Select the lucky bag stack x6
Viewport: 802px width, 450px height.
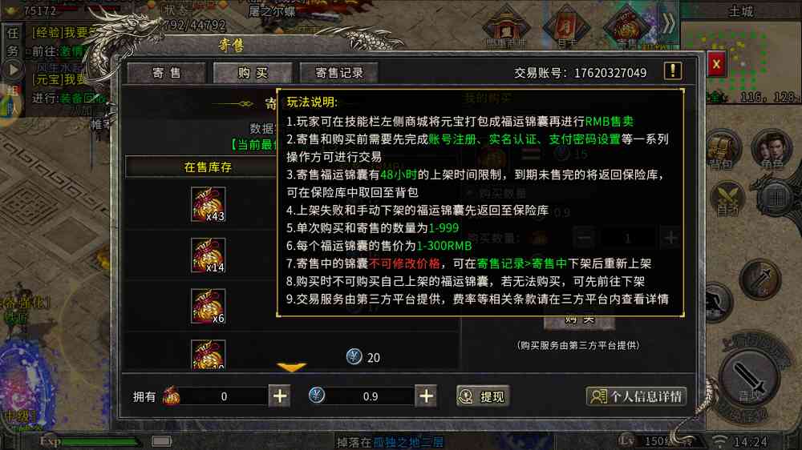click(209, 306)
